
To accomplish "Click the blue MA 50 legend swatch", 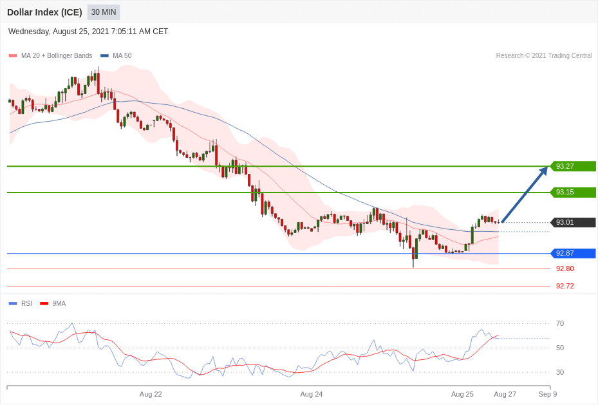I will click(x=104, y=55).
